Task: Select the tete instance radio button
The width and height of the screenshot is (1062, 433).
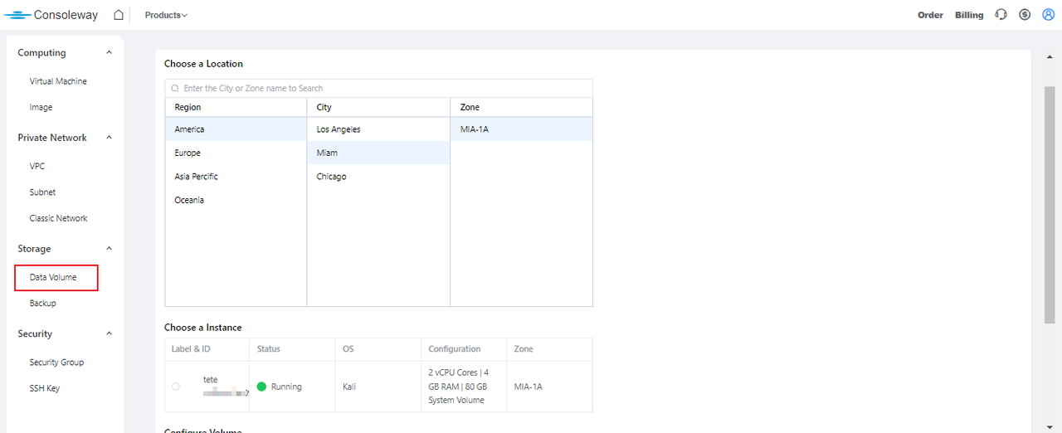Action: click(175, 387)
